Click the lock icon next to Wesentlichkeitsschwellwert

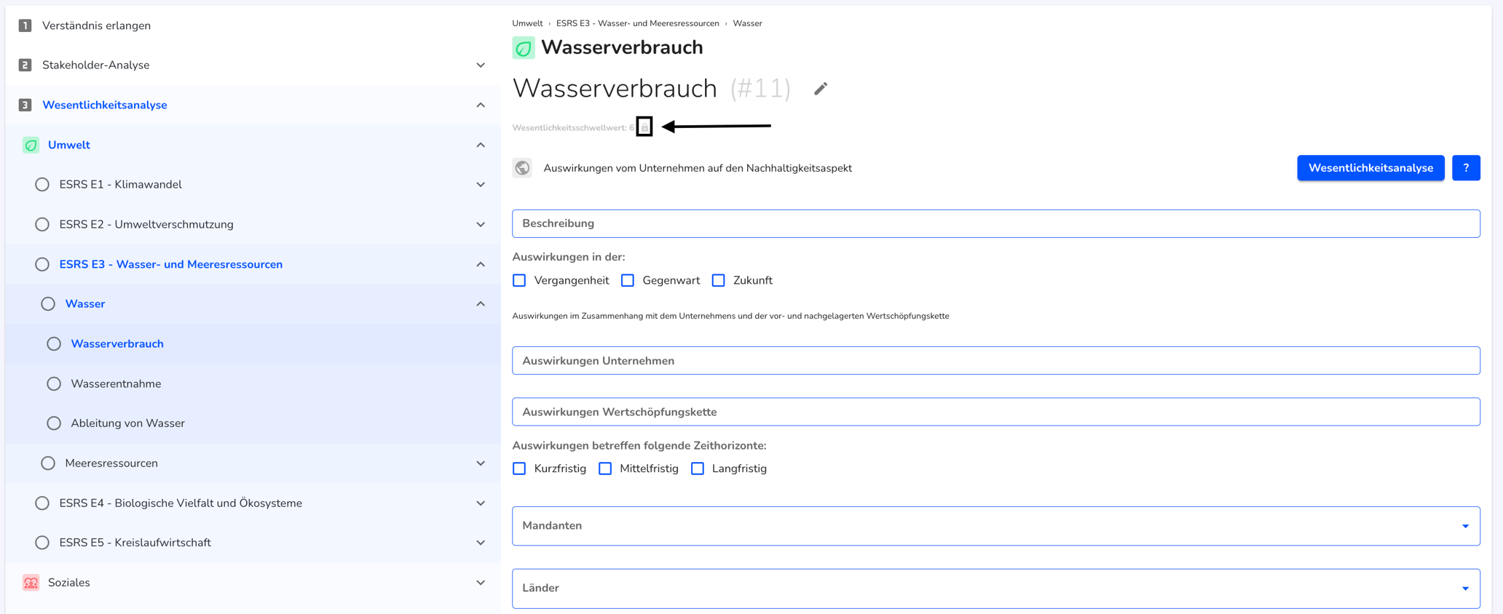pos(644,127)
